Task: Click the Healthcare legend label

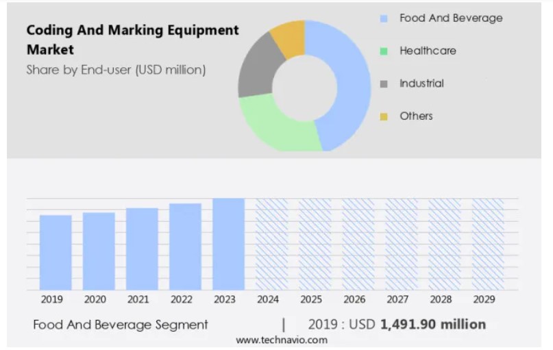Action: (x=428, y=51)
